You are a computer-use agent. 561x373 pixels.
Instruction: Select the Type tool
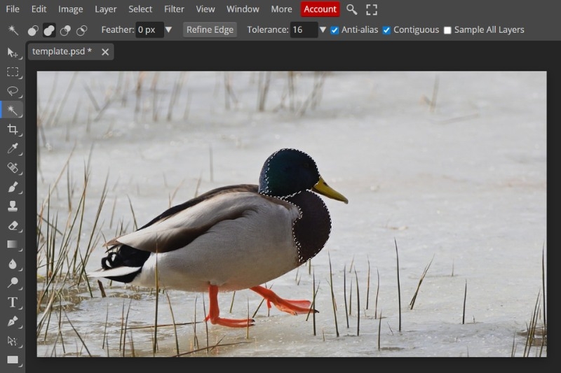tap(13, 302)
